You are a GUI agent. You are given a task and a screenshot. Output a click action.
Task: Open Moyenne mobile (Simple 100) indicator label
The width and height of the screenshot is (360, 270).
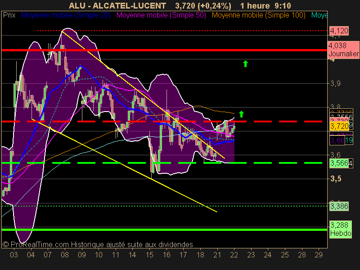coord(258,15)
